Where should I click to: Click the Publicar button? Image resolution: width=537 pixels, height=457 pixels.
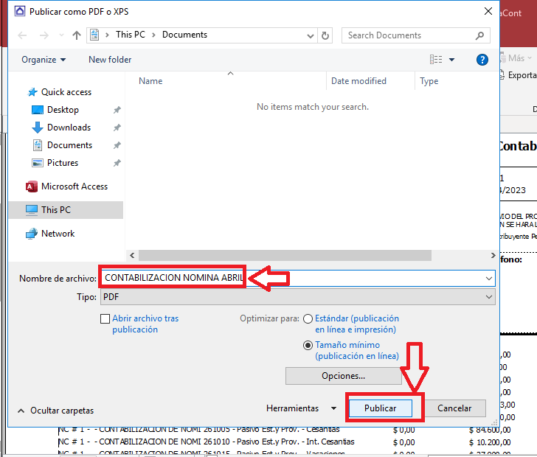click(380, 408)
